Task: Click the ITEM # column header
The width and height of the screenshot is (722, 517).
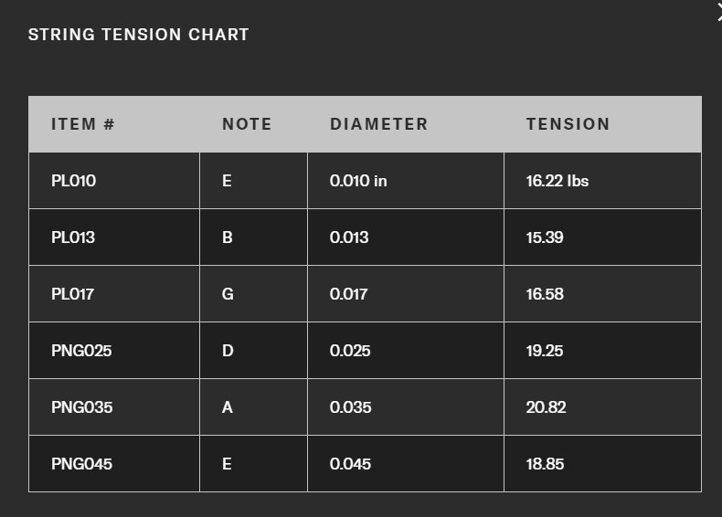Action: (x=83, y=124)
